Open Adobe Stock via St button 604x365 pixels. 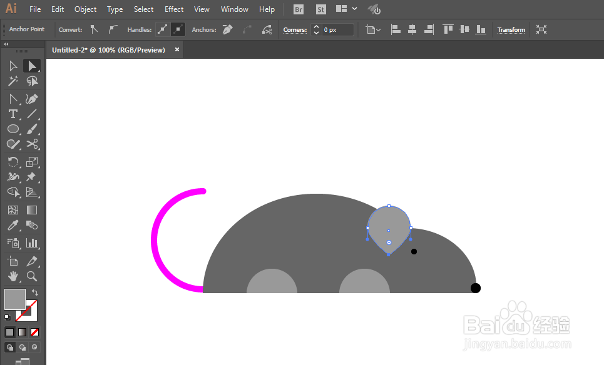pyautogui.click(x=321, y=9)
